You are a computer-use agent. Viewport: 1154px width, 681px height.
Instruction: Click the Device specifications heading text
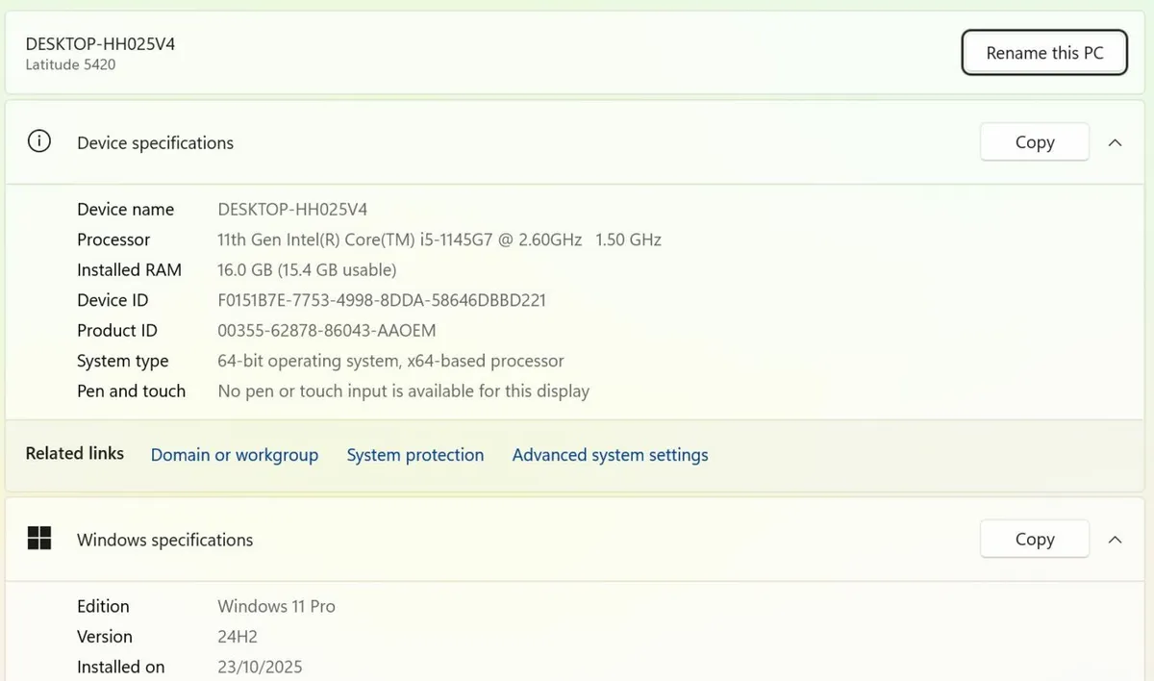[x=155, y=143]
